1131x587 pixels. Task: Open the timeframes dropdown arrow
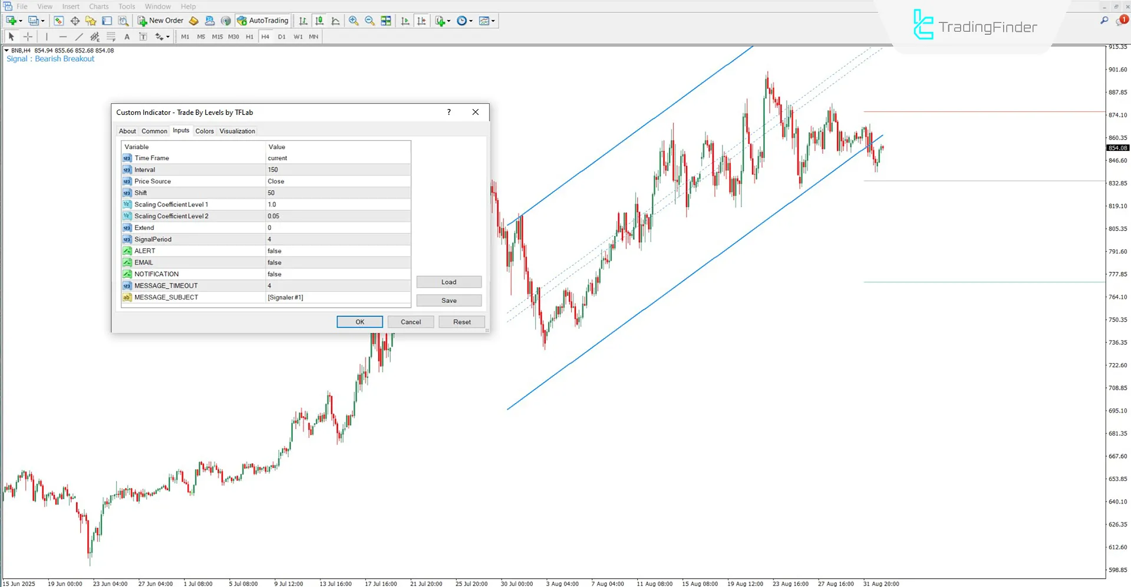coord(470,21)
